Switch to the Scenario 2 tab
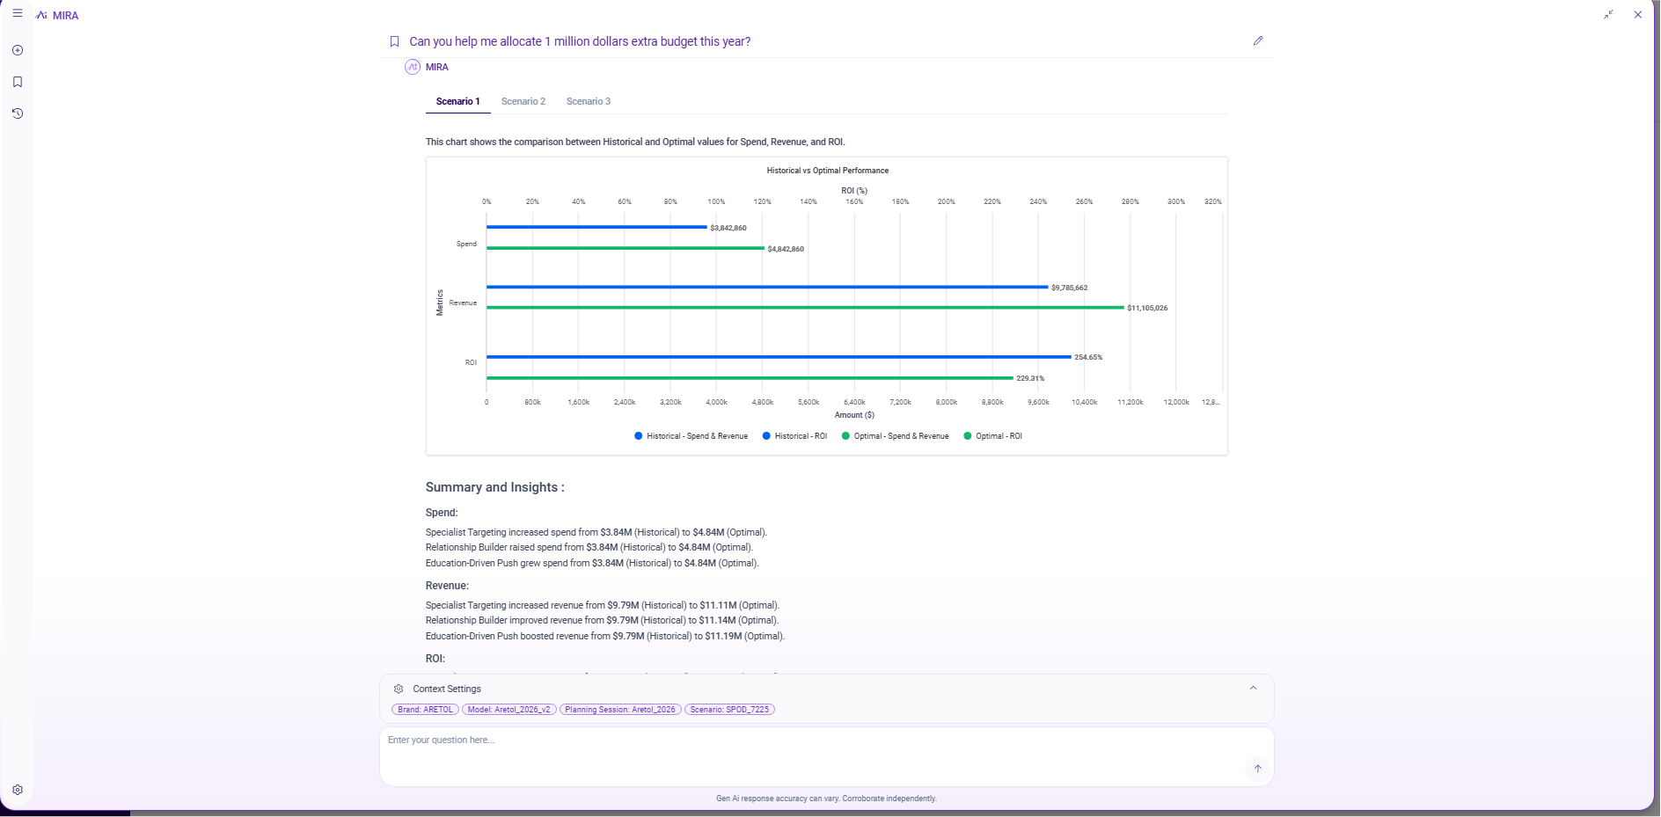Screen dimensions: 1661x817 coord(523,101)
